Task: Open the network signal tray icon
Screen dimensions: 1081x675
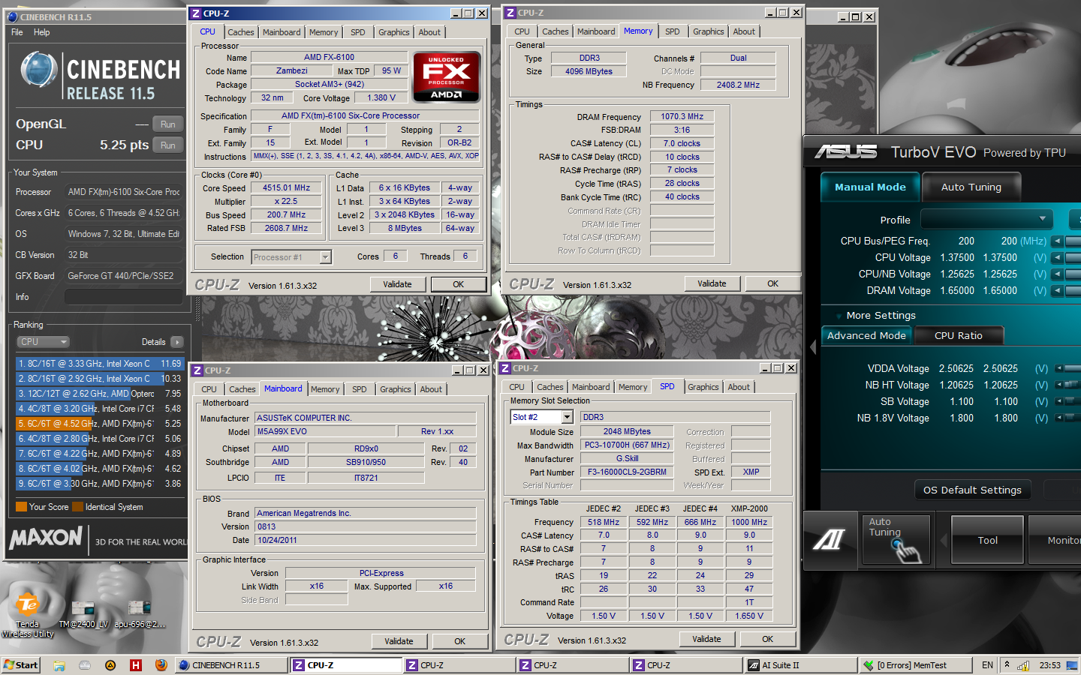Action: click(x=1023, y=665)
